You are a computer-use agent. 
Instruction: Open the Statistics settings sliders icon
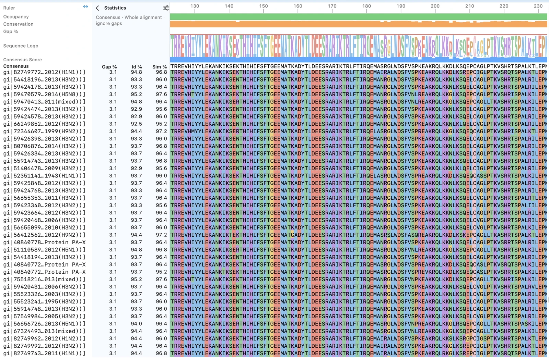coord(166,8)
